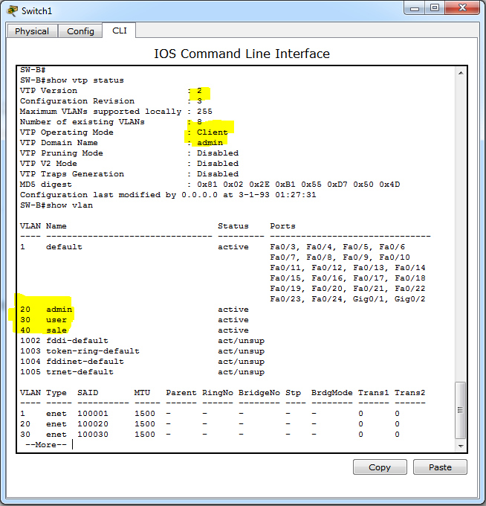Click the 'VTP Pruning Mode' line
The image size is (486, 506).
129,153
